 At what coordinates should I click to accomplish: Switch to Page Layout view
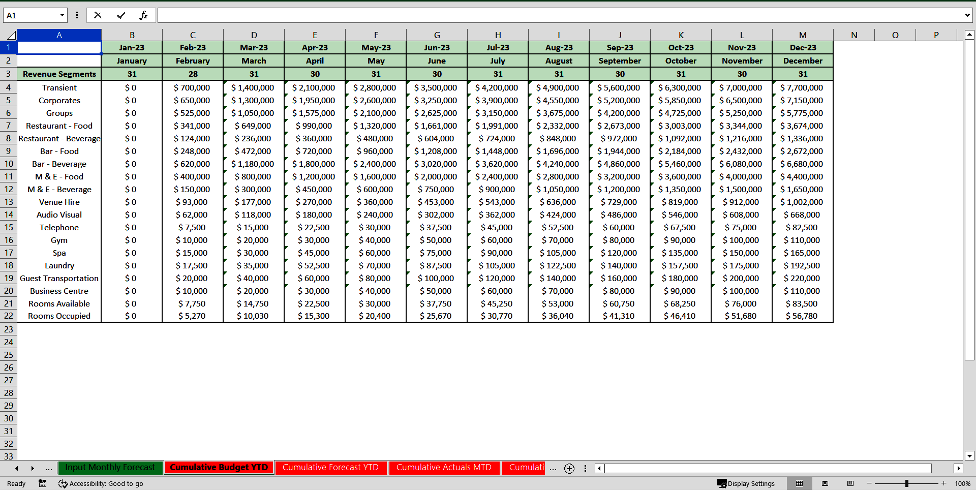coord(825,483)
